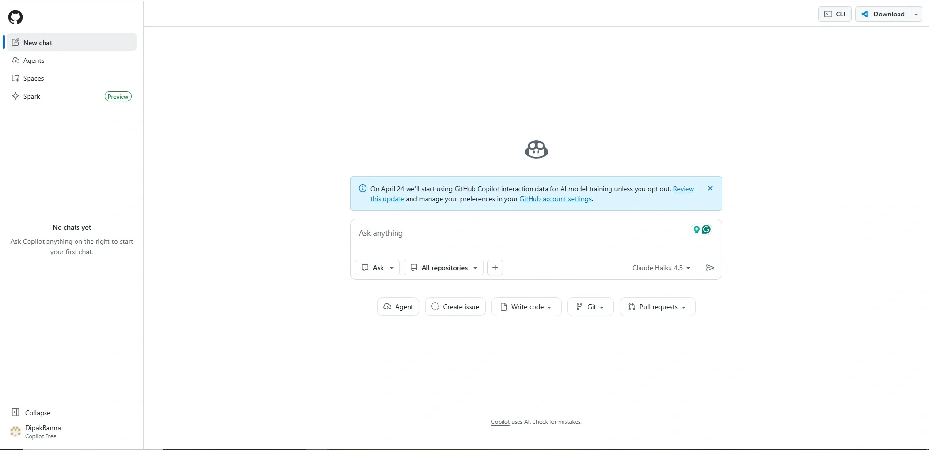Open the GitHub logo homepage
The width and height of the screenshot is (929, 450).
pyautogui.click(x=15, y=17)
